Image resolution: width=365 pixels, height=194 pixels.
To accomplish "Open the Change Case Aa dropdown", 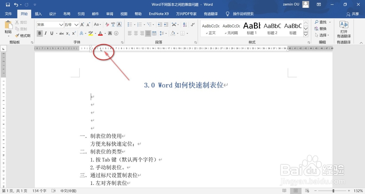I will coord(97,24).
